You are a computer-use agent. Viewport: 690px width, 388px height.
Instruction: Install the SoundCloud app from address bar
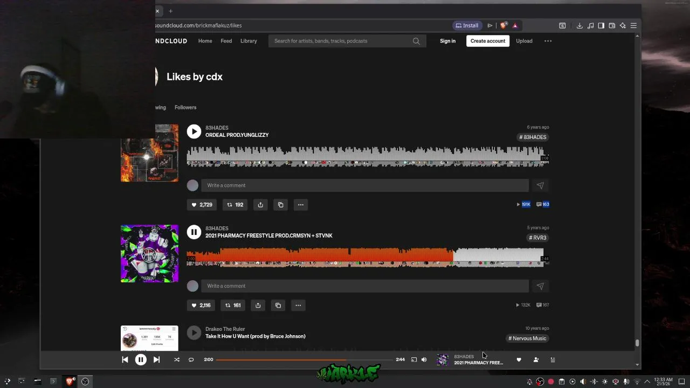[467, 25]
